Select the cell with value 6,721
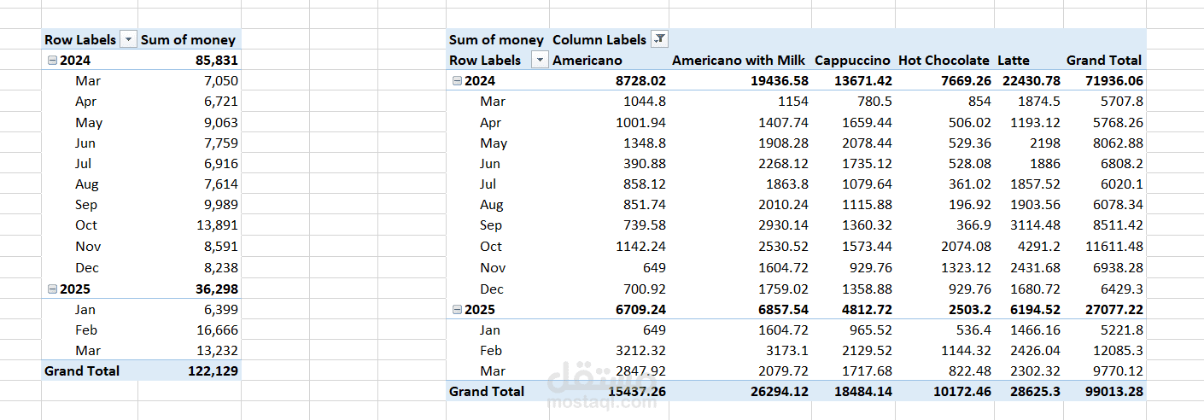This screenshot has width=1204, height=420. click(x=219, y=102)
